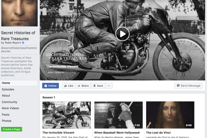Viewport: 207px width, 138px height.
Task: Save the page with bookmark button
Action: 98,86
